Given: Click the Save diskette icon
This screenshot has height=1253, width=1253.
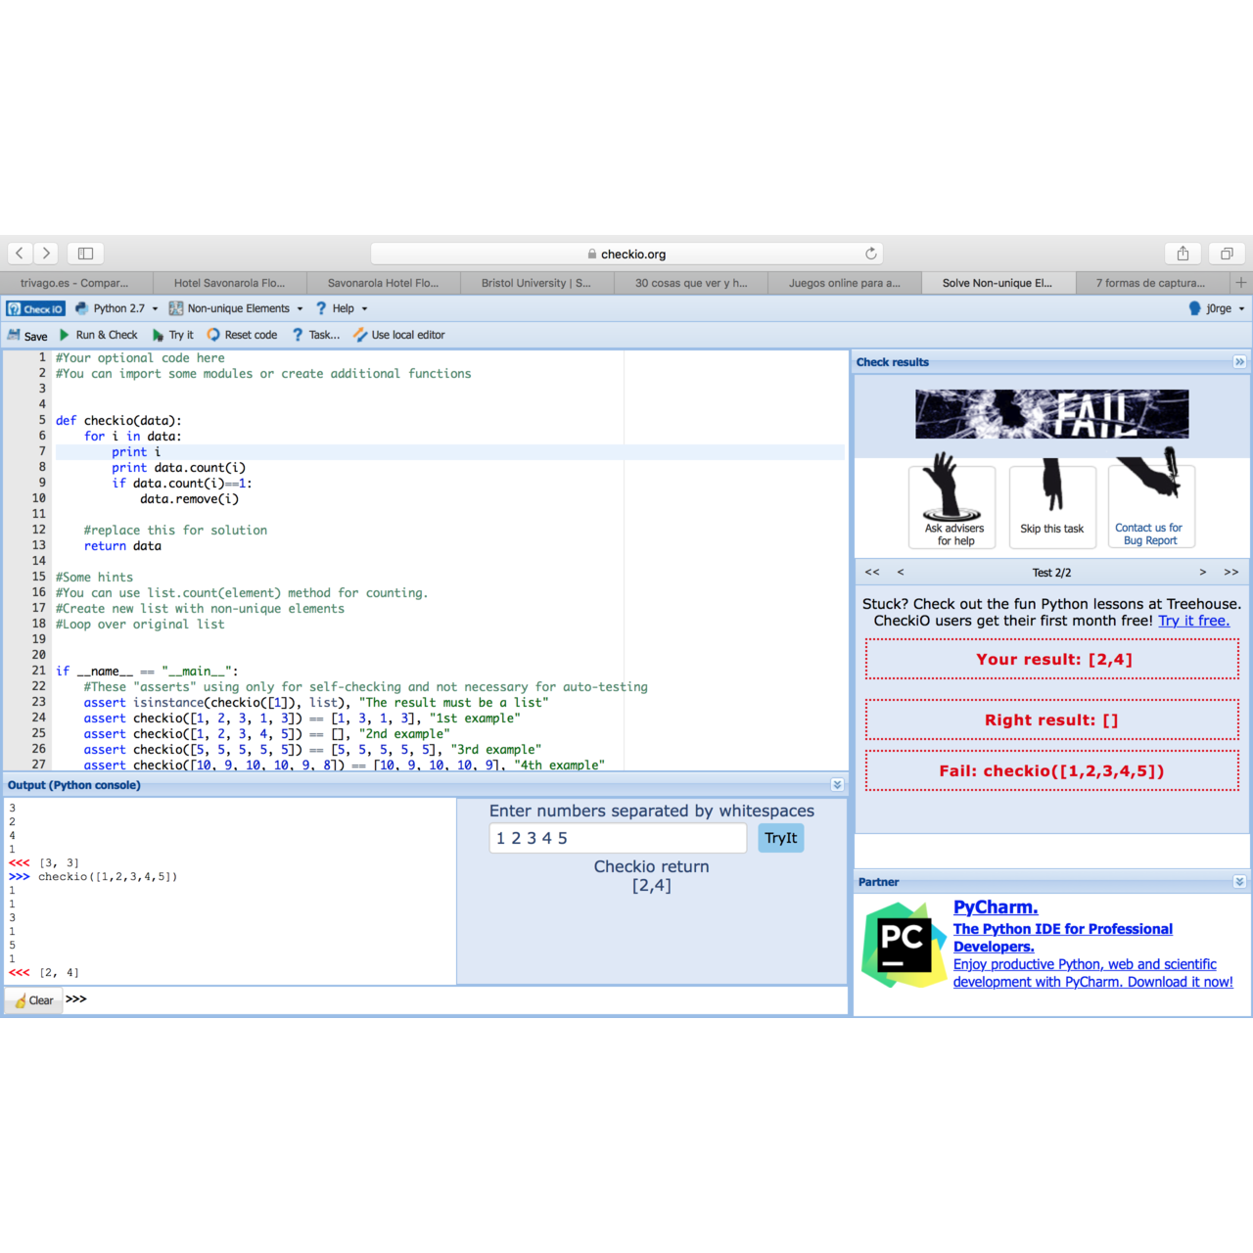Looking at the screenshot, I should [17, 335].
